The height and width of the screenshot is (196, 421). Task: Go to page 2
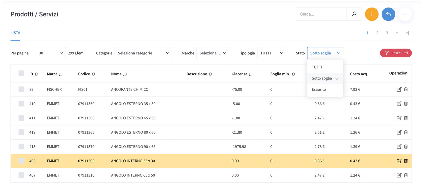coord(377,33)
